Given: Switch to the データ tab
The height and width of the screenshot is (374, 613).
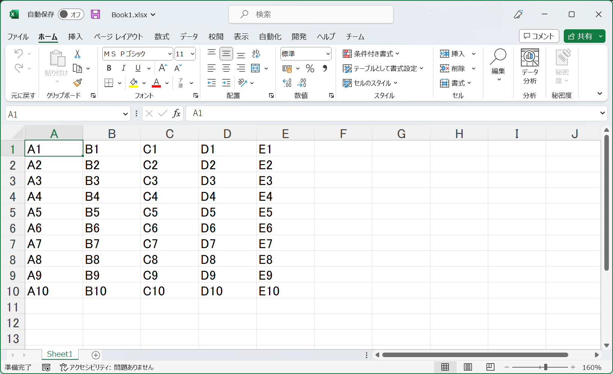Looking at the screenshot, I should point(189,36).
